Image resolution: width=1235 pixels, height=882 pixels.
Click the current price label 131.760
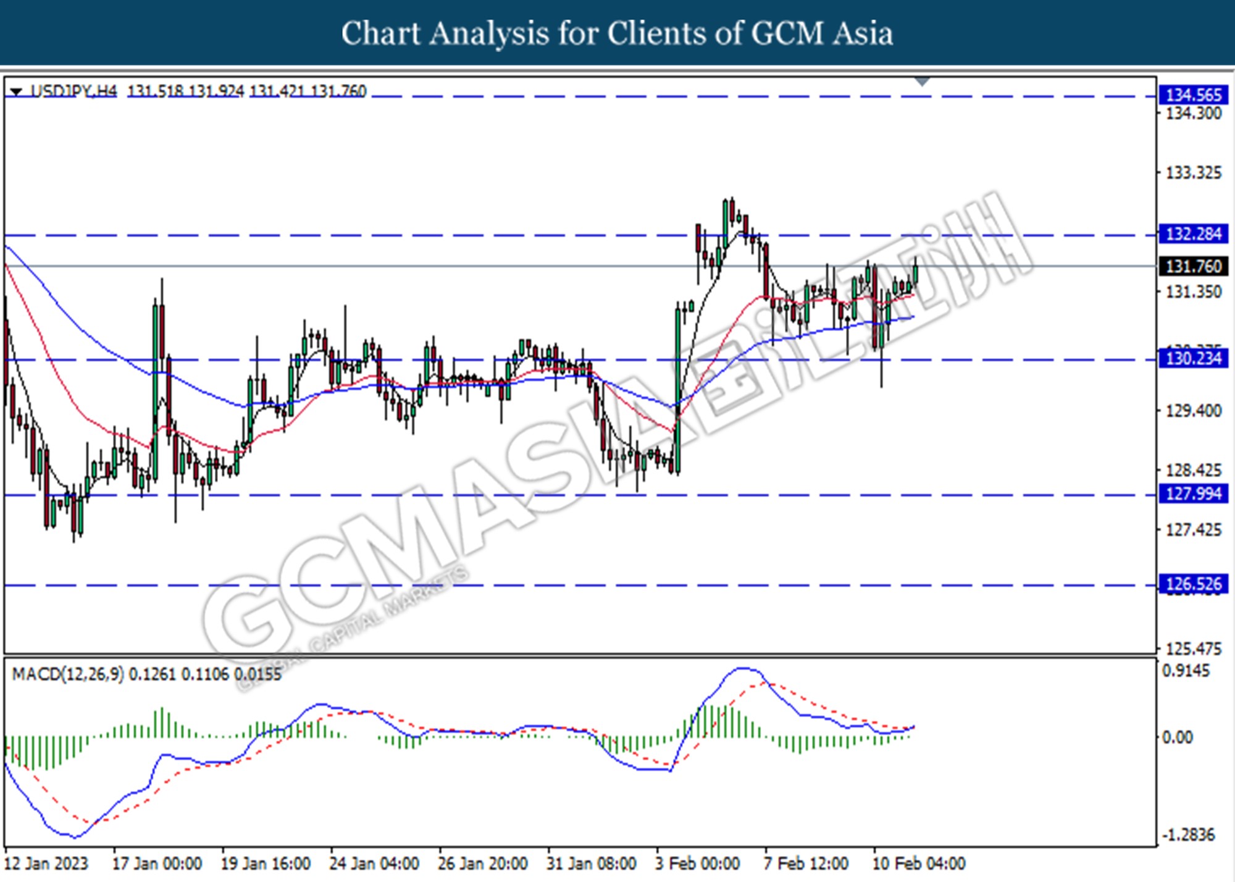[1193, 266]
